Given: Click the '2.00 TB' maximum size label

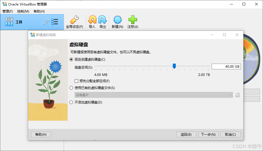Looking at the screenshot, I should (x=204, y=75).
